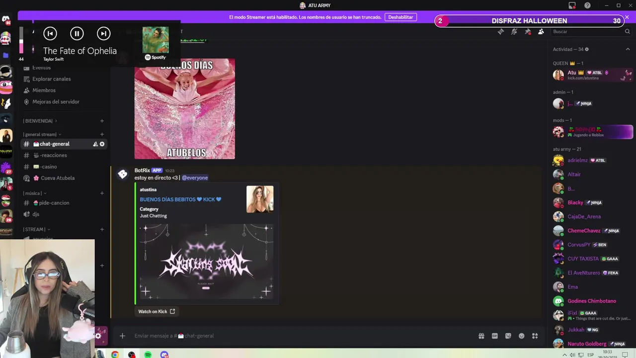The width and height of the screenshot is (636, 358).
Task: Open Naruto Goldberg member profile
Action: point(592,344)
